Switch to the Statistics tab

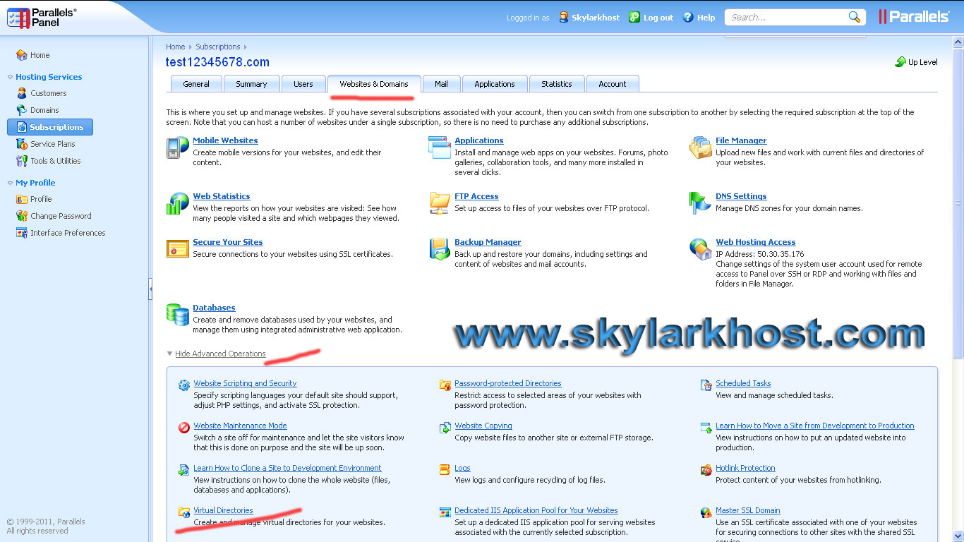[557, 84]
